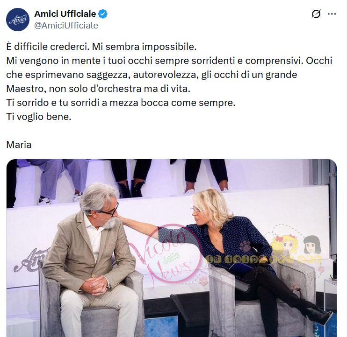Click the 'Maria' signature text

19,145
